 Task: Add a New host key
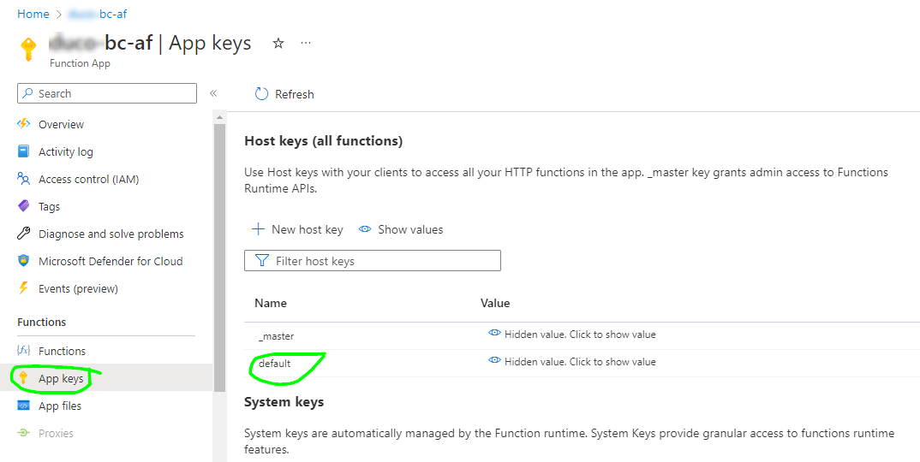point(297,229)
